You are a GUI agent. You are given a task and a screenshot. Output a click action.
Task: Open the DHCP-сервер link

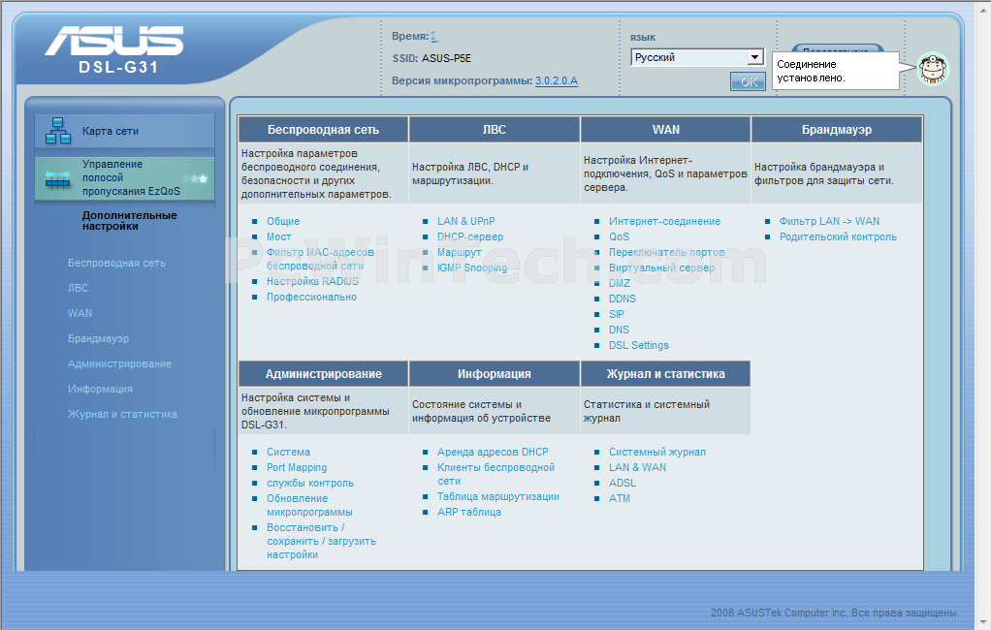(x=470, y=236)
